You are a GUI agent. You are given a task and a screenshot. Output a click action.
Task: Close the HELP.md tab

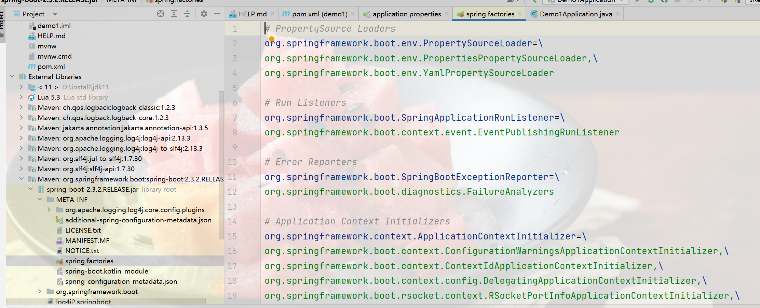(272, 14)
